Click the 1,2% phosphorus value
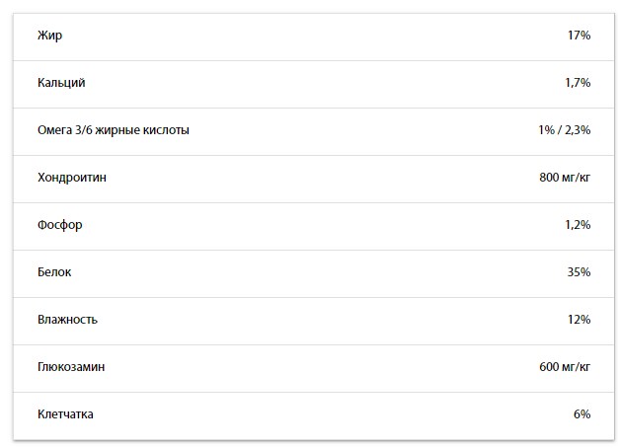This screenshot has width=618, height=448. 578,225
